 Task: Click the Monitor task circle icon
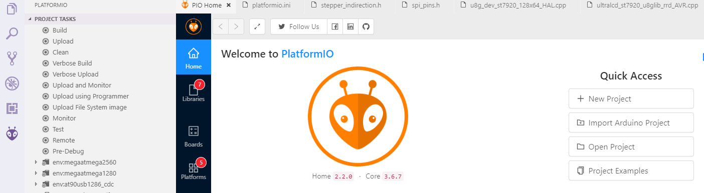46,118
